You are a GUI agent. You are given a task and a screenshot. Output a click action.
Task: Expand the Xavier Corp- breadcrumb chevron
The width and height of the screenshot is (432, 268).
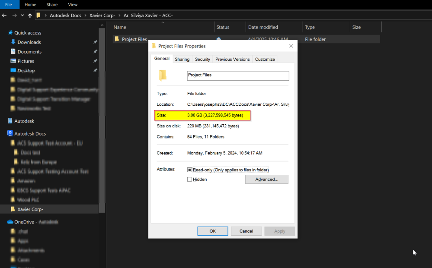click(120, 15)
